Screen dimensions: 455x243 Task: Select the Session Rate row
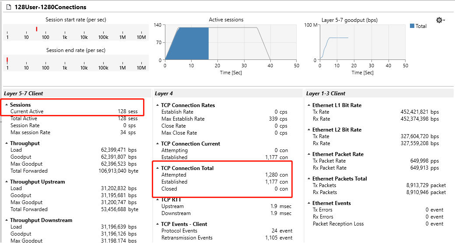coord(73,125)
